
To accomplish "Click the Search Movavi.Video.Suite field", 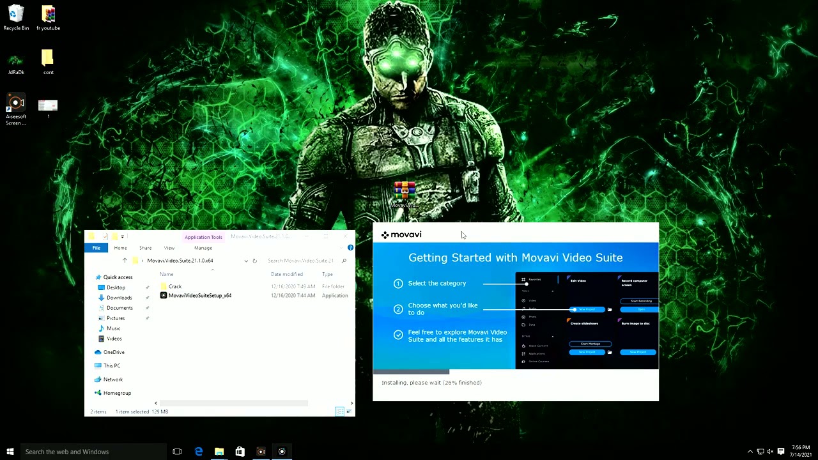I will [x=300, y=261].
